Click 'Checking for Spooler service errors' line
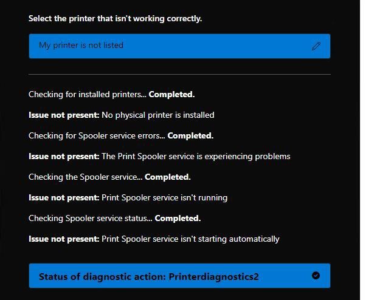The height and width of the screenshot is (300, 377). [x=121, y=135]
